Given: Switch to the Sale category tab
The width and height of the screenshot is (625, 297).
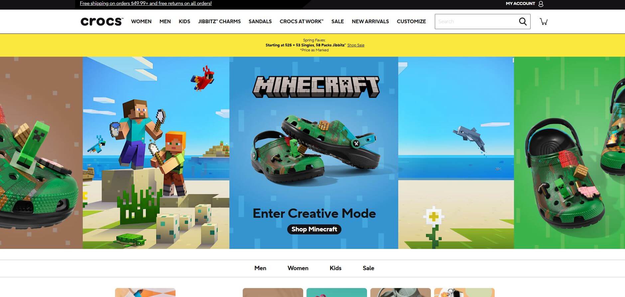Looking at the screenshot, I should [368, 268].
